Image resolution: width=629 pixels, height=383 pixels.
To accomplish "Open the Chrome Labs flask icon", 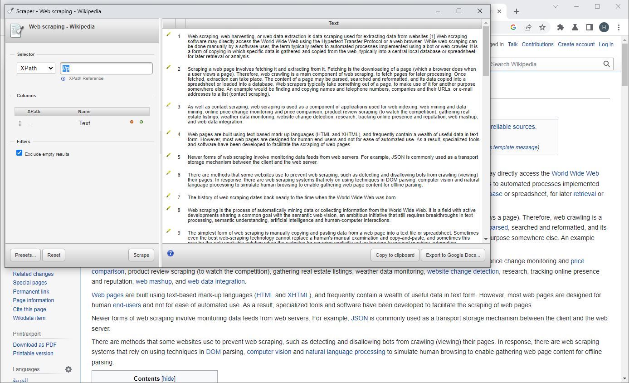I will click(575, 27).
